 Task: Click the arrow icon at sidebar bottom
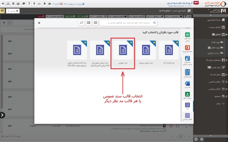tap(196, 139)
